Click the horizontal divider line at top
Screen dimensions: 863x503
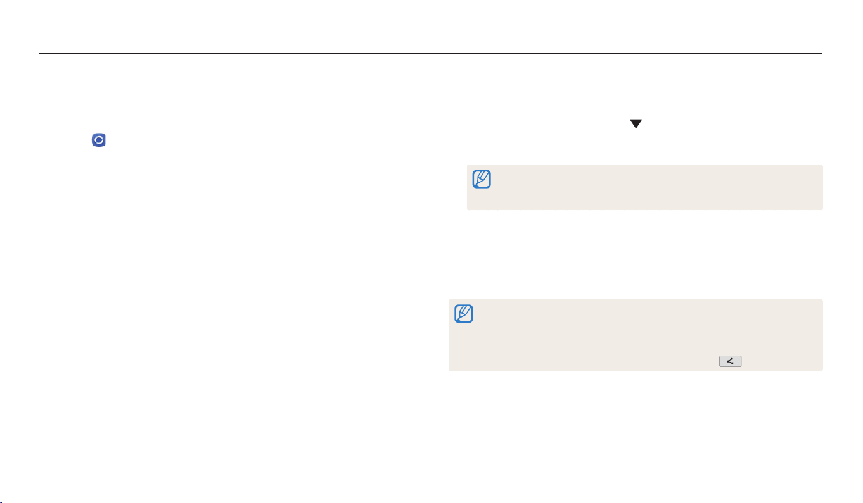pos(431,54)
